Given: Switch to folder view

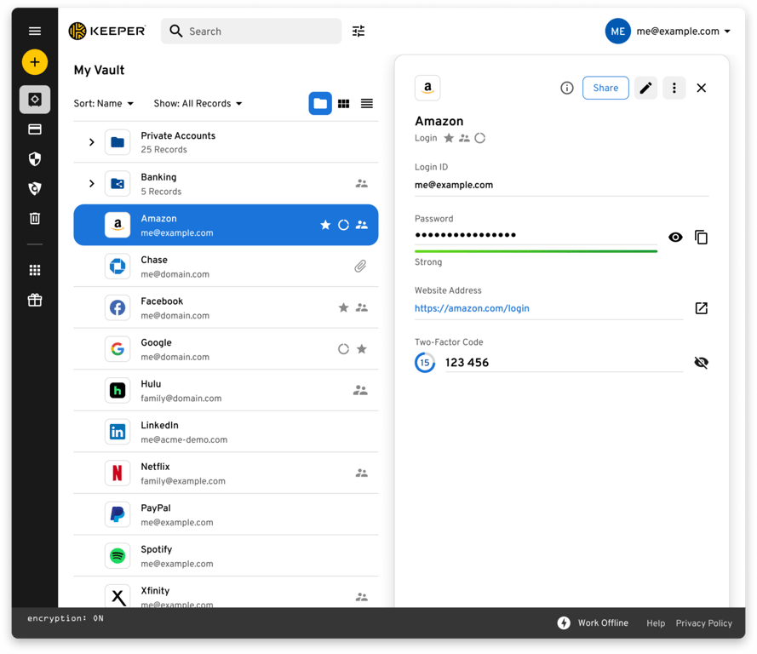Looking at the screenshot, I should (x=320, y=103).
